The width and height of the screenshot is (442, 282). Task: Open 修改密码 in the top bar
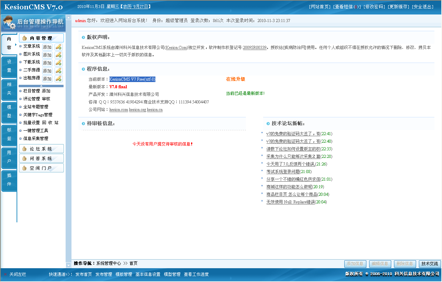(374, 7)
